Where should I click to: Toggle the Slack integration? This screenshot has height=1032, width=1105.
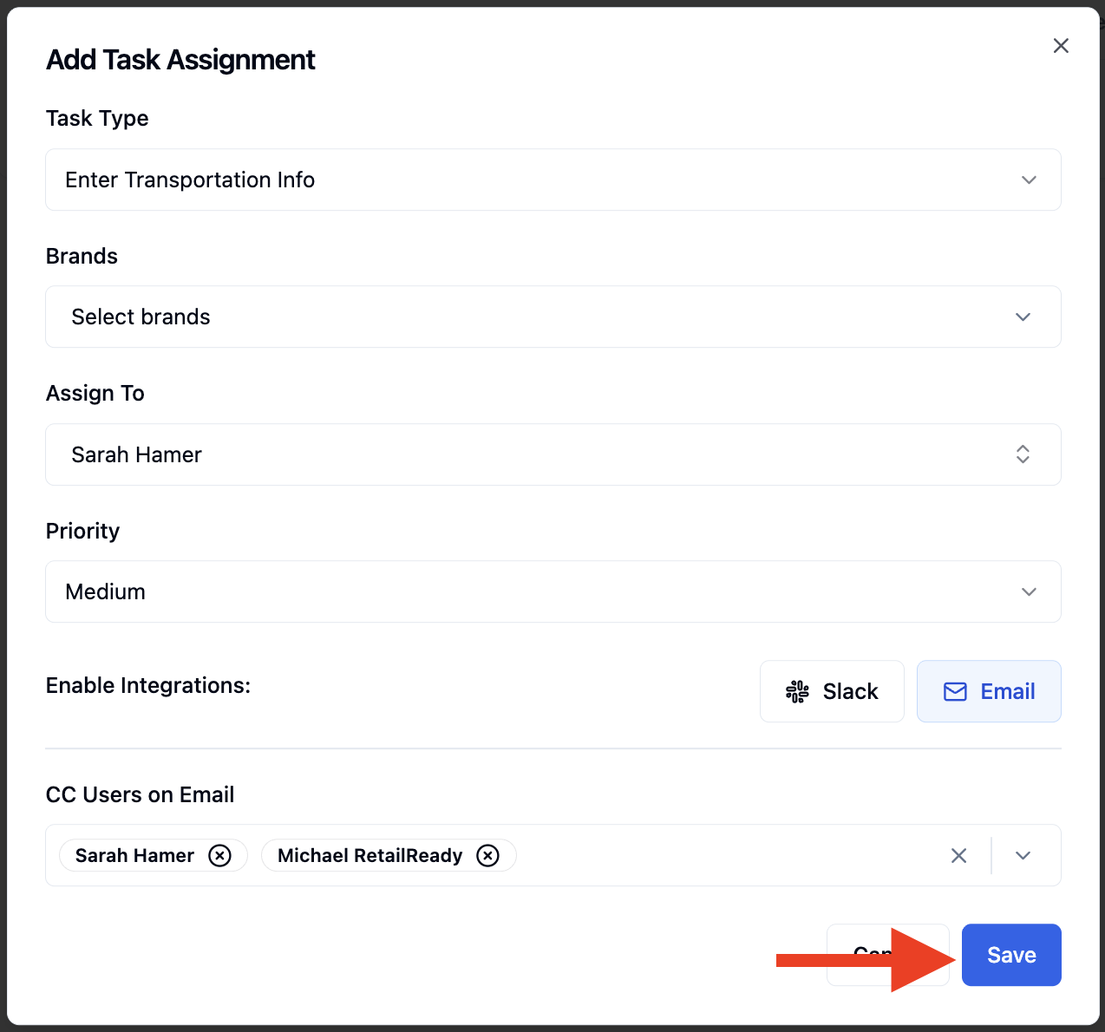832,691
